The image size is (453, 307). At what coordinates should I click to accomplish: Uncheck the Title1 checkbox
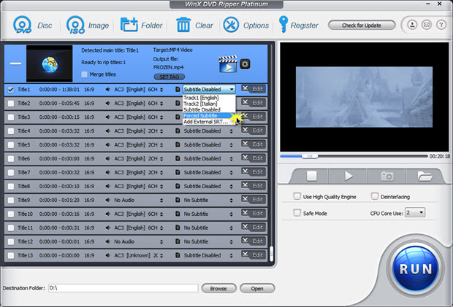(x=11, y=90)
